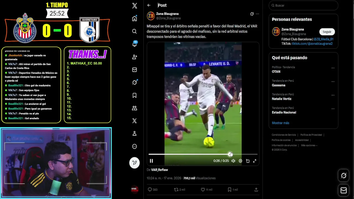Open more options for Estadio Nacional trend

[x=333, y=109]
